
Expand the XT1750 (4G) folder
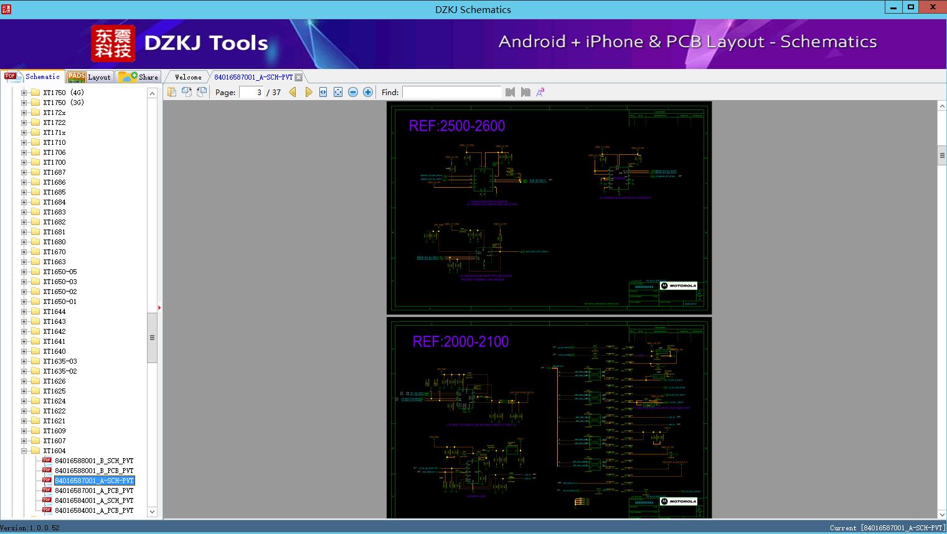click(24, 93)
